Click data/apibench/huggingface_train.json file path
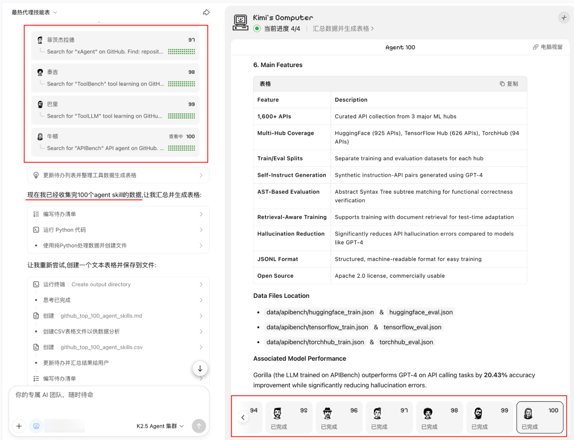 pos(320,312)
